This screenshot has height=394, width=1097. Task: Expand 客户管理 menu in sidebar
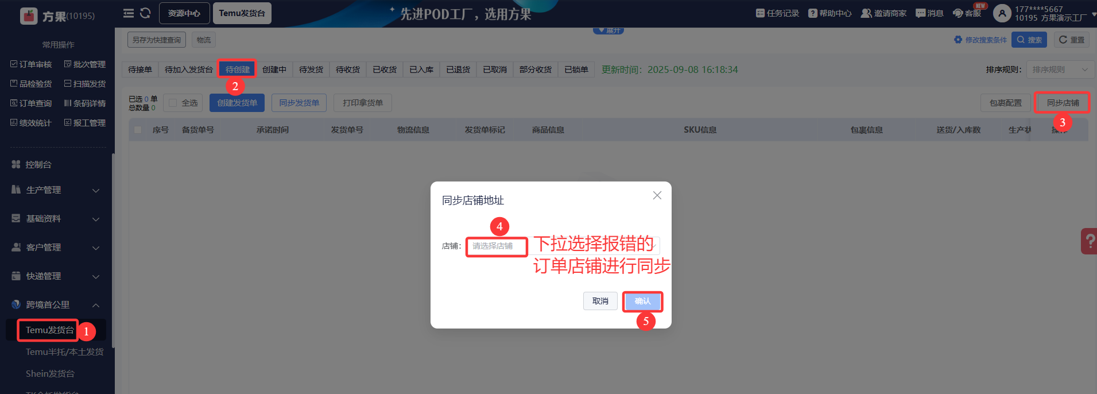(56, 248)
